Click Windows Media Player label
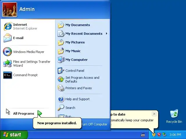 click(x=28, y=52)
